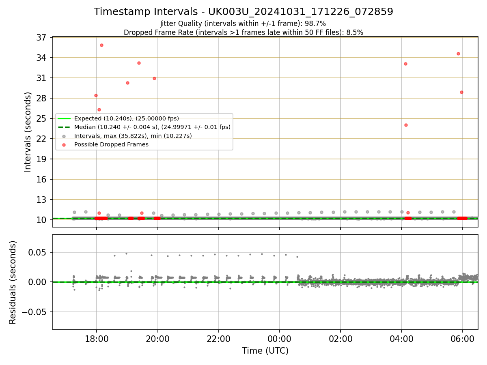This screenshot has height=365, width=487.
Task: Click the 'Residuals (seconds)' y-axis label
Action: coord(13,282)
